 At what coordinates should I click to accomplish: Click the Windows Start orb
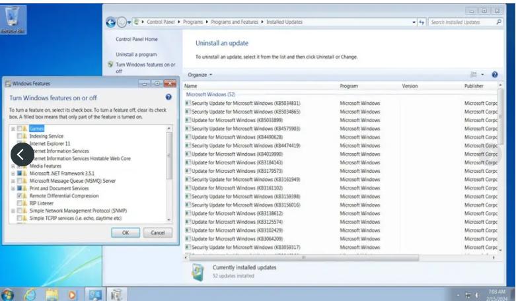point(9,294)
